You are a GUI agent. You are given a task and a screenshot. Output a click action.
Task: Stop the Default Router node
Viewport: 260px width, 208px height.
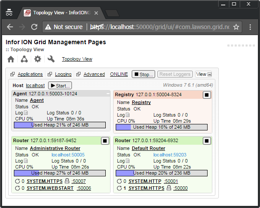[207, 141]
